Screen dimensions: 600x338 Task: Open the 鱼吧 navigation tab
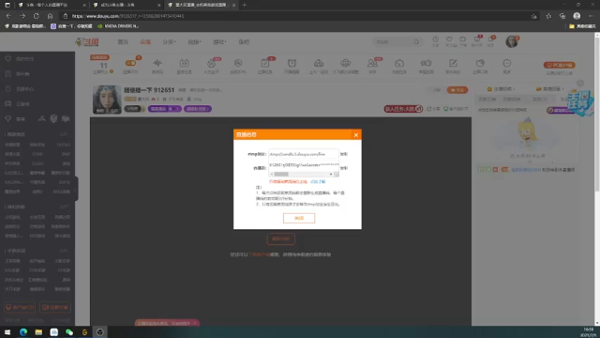coord(244,41)
